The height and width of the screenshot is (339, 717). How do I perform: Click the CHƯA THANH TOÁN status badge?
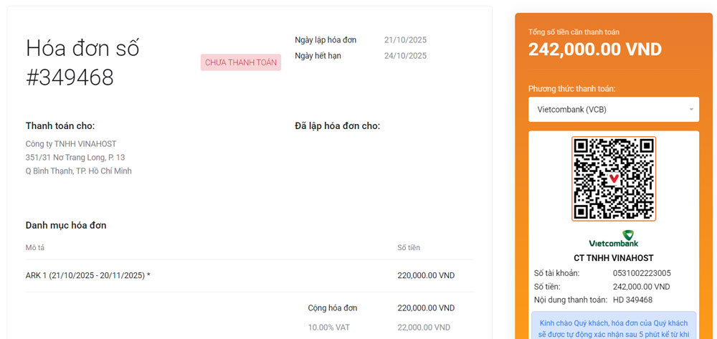pos(240,62)
